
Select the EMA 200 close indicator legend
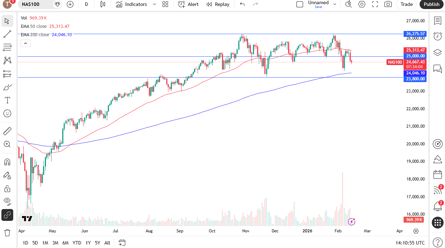point(35,34)
